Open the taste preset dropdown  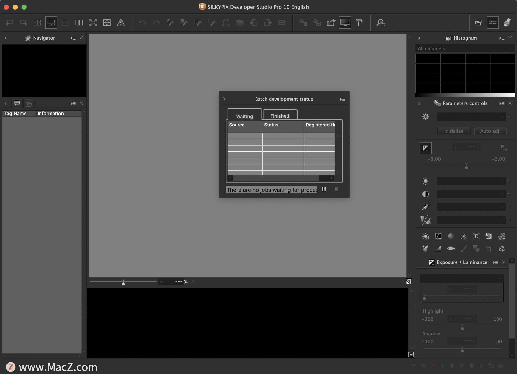click(x=471, y=117)
